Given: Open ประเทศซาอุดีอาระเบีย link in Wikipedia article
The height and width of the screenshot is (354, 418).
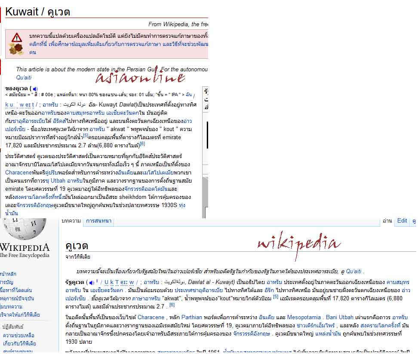Looking at the screenshot, I should (199, 290).
